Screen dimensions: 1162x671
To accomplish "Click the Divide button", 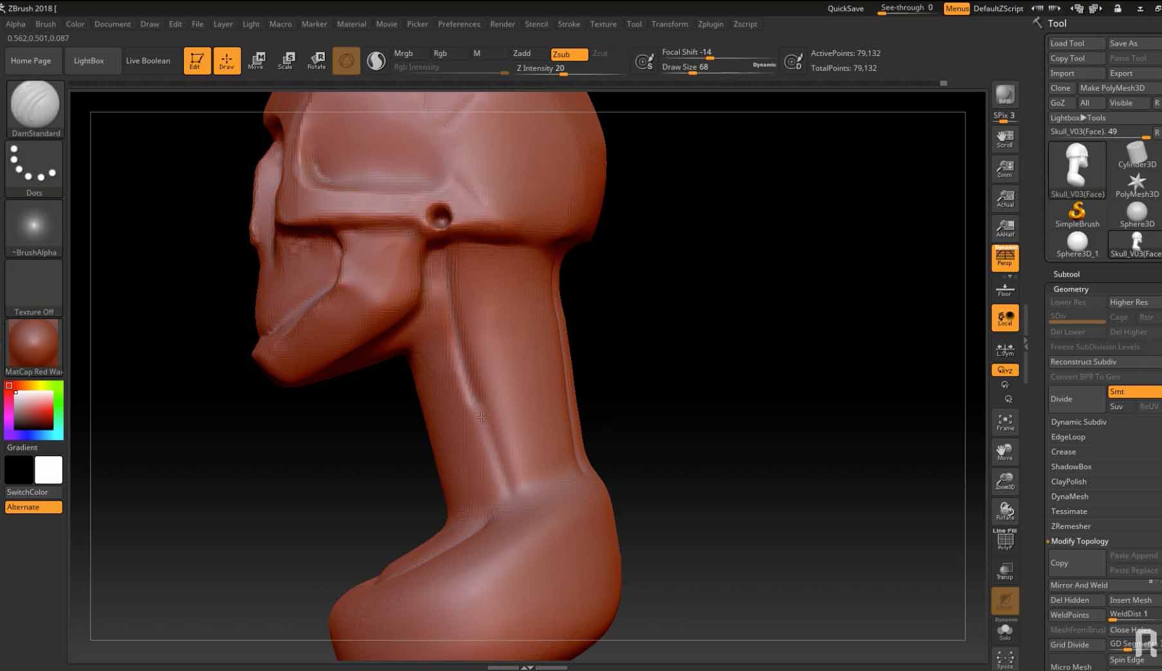I will point(1076,399).
